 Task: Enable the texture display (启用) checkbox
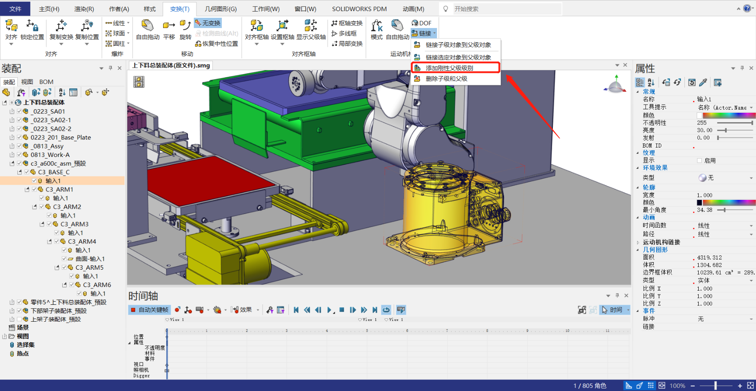tap(700, 160)
